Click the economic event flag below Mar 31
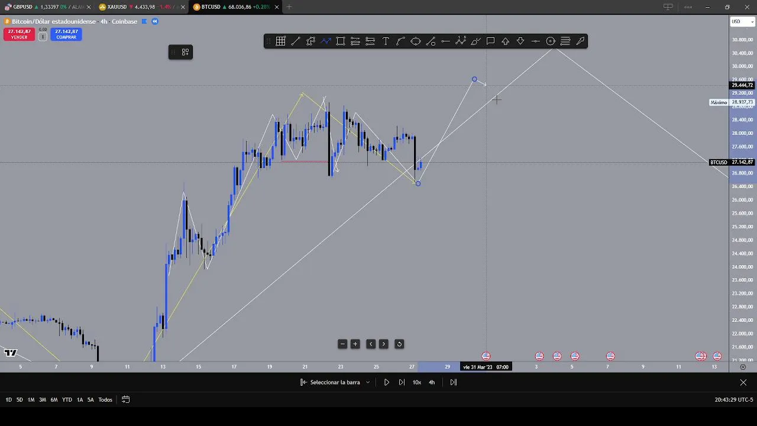757x426 pixels. (x=486, y=356)
